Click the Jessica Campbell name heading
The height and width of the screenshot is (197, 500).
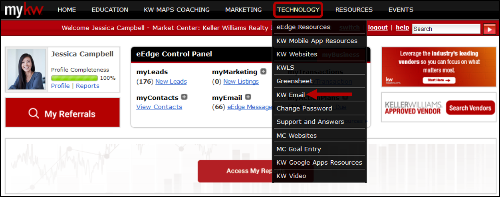(82, 54)
